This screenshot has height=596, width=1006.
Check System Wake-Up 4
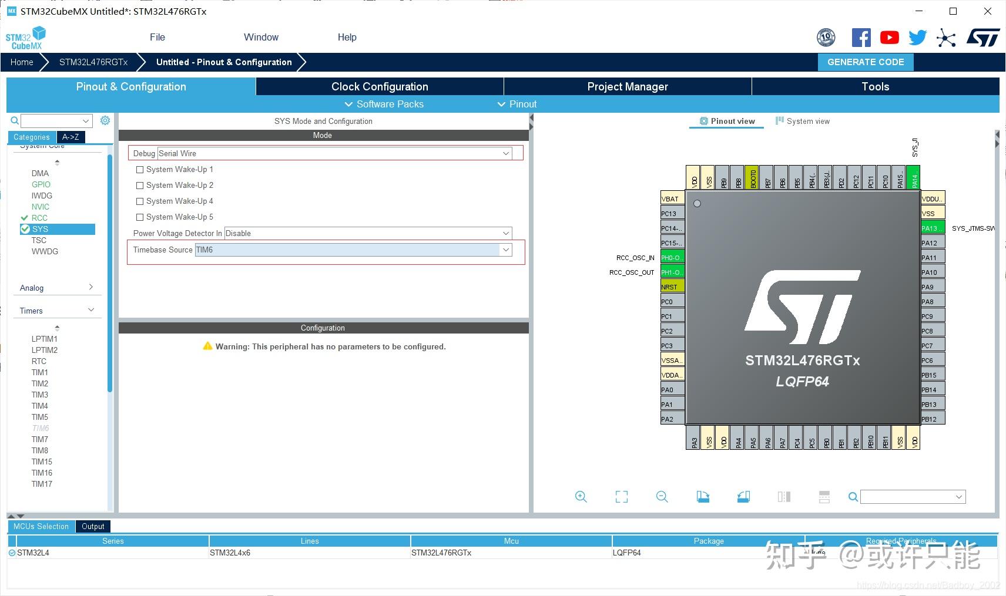tap(140, 201)
